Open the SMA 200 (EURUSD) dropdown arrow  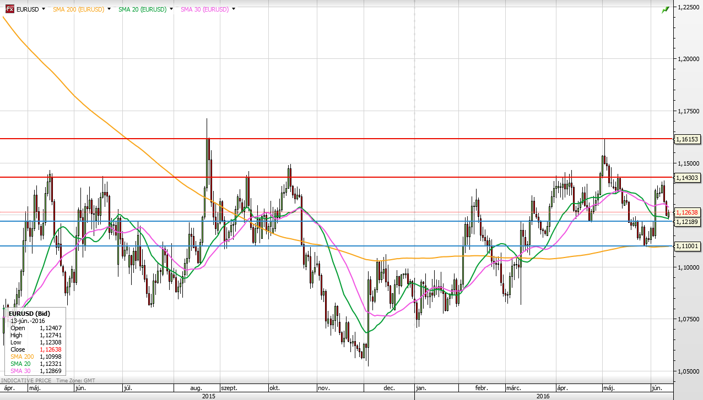point(110,9)
